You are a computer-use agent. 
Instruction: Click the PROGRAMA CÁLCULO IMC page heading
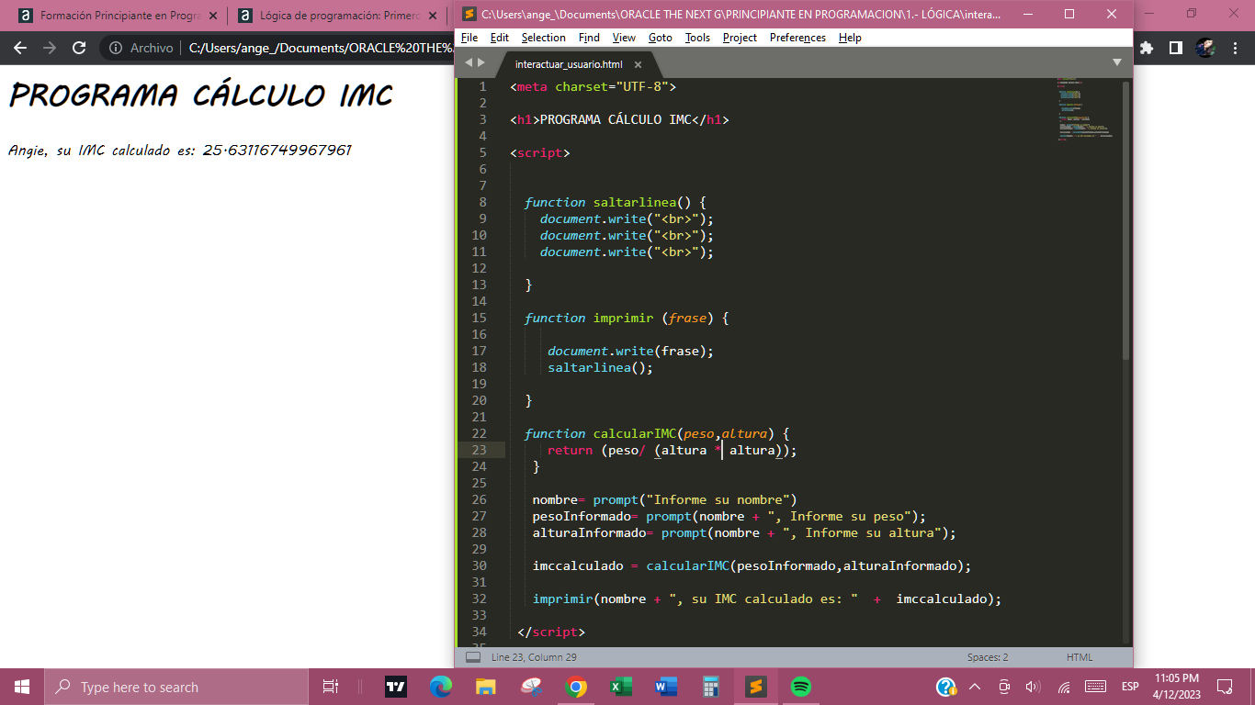pyautogui.click(x=201, y=95)
